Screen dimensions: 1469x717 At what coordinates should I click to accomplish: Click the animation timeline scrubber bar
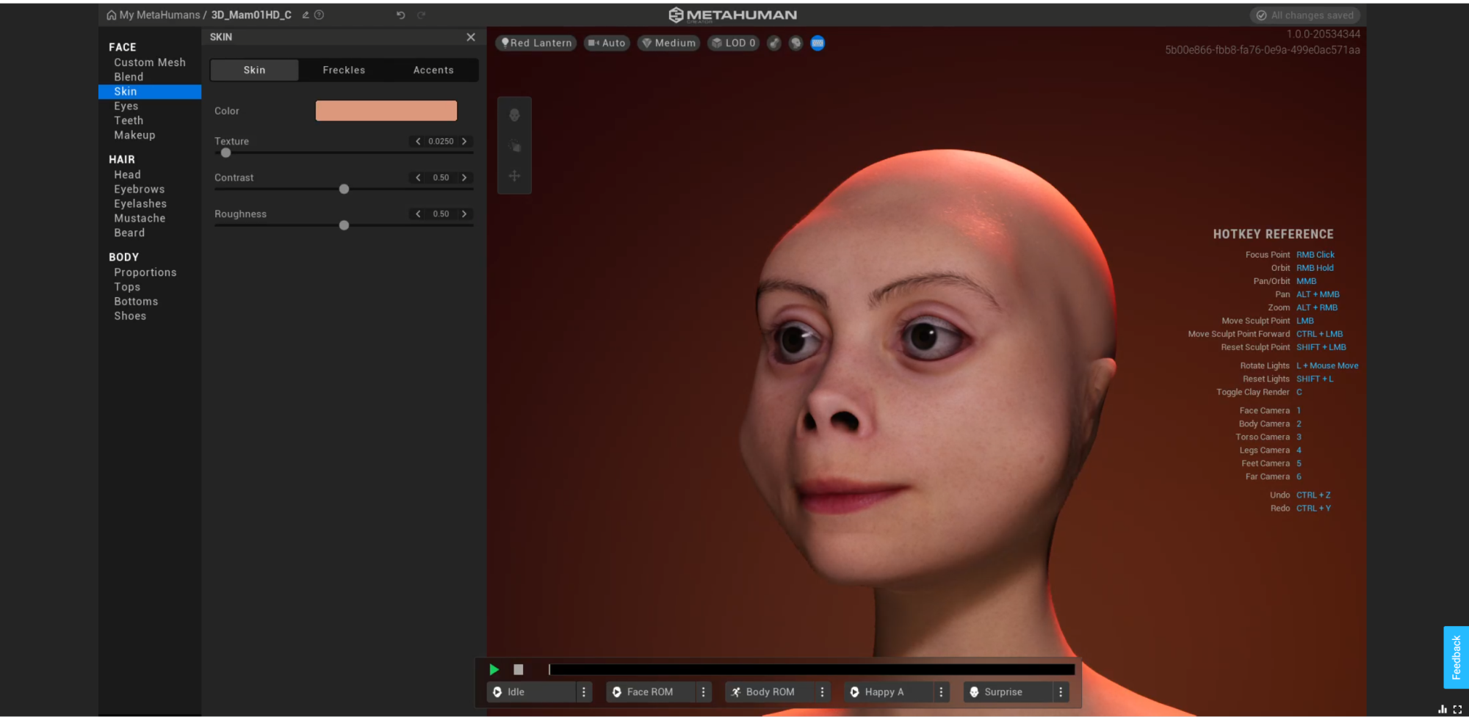pos(812,670)
